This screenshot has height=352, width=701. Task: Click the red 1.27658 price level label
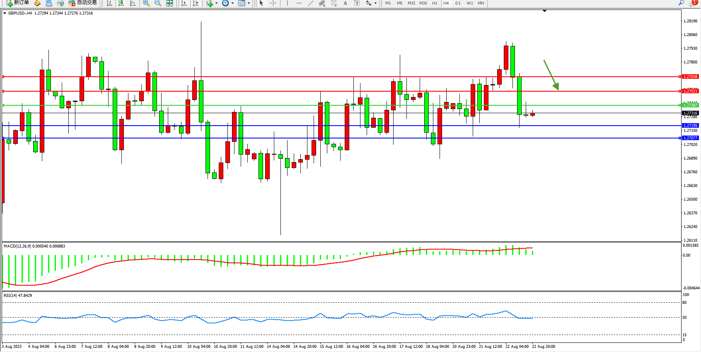coord(690,77)
